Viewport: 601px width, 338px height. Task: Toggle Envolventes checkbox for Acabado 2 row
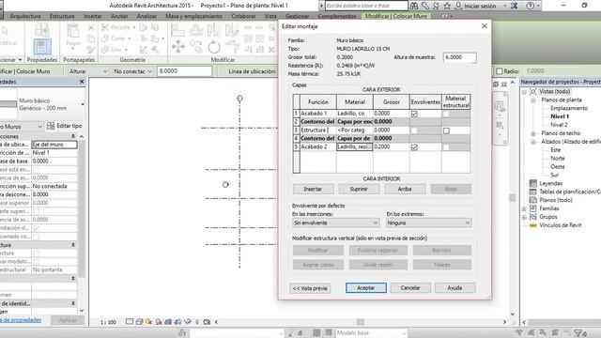[414, 147]
